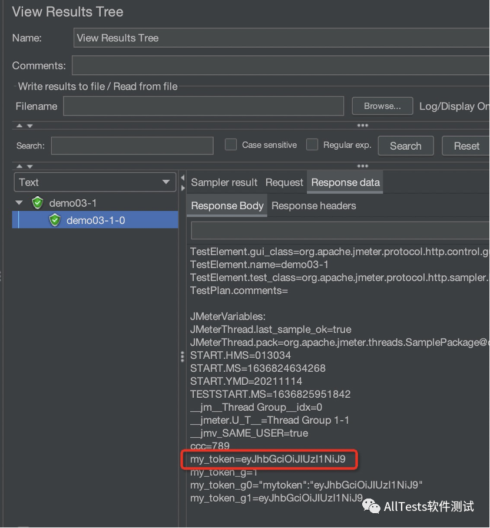
Task: Click the down arrow above the Search row
Action: (30, 126)
